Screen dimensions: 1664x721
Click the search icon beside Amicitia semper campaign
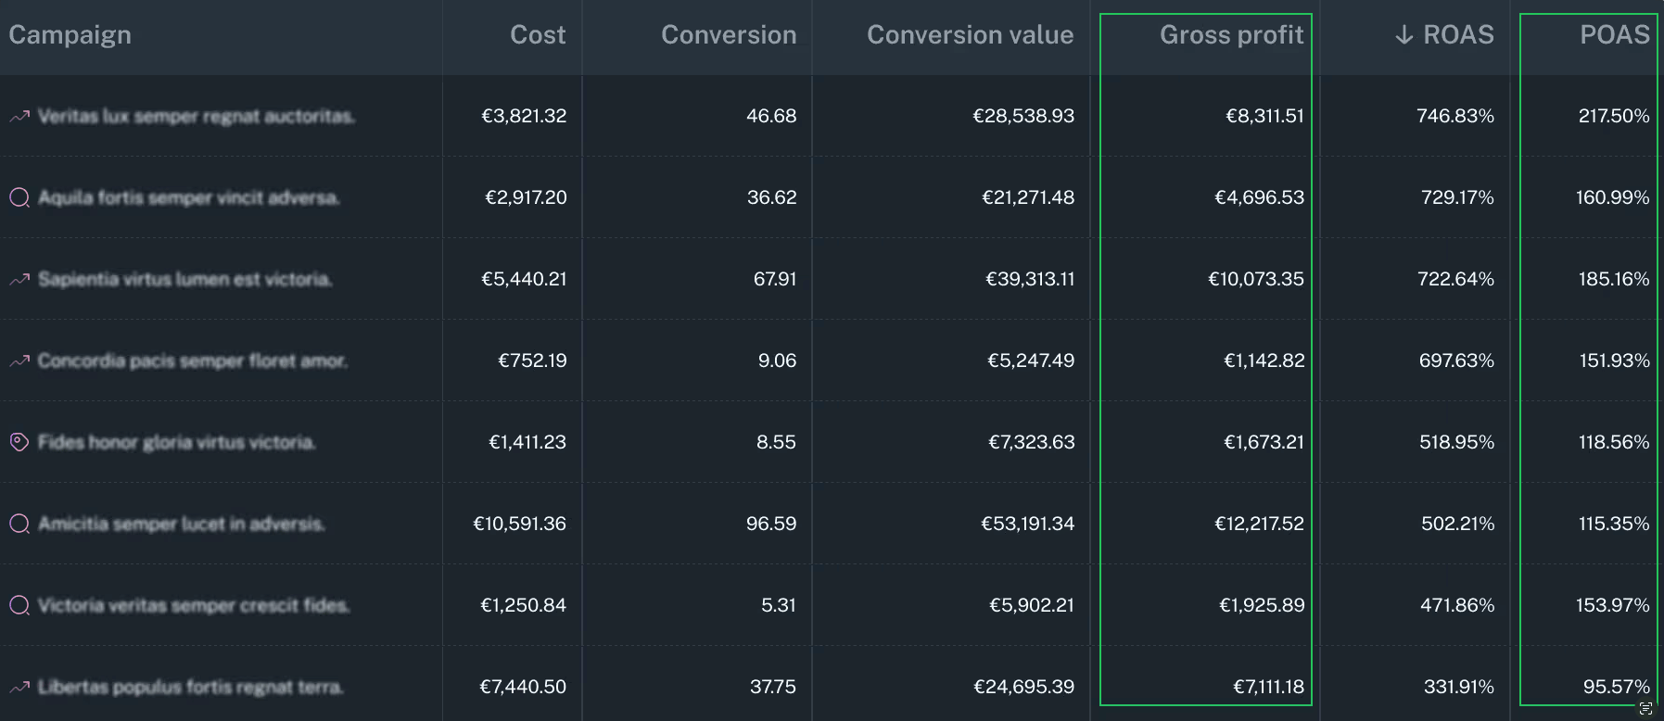tap(19, 524)
